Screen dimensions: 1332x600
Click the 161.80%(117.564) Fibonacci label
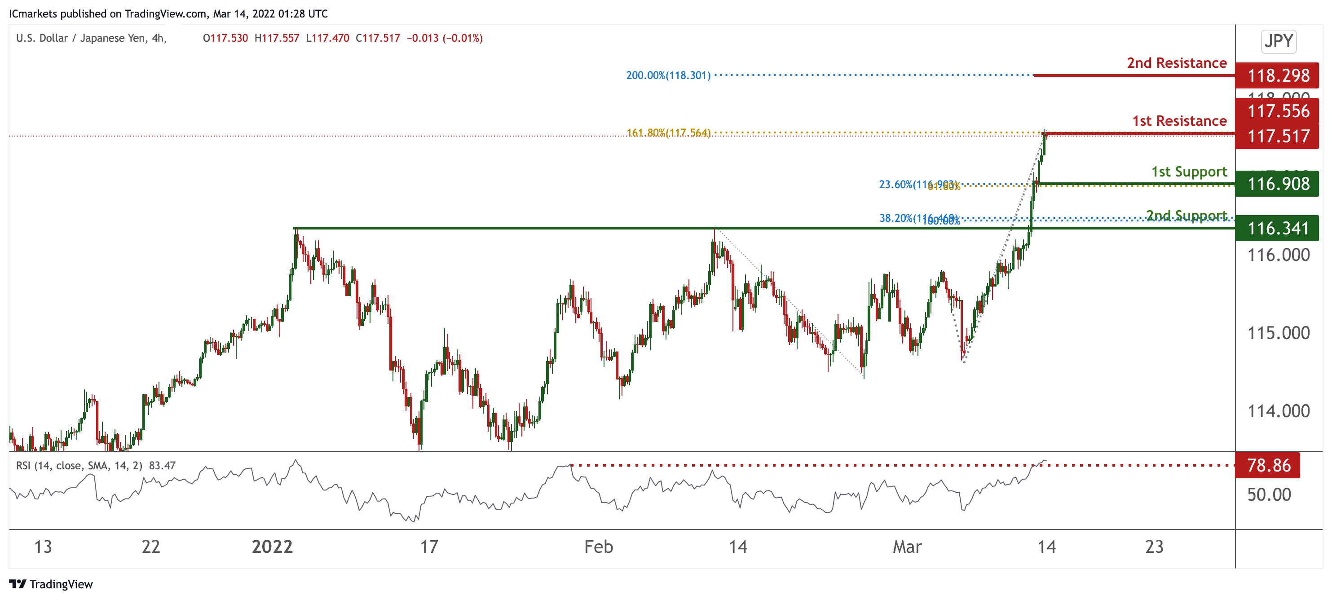[668, 132]
